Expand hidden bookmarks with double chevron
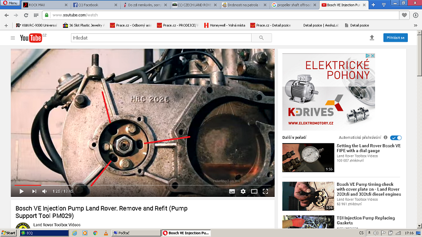Viewport: 422px width, 237px height. tap(416, 25)
